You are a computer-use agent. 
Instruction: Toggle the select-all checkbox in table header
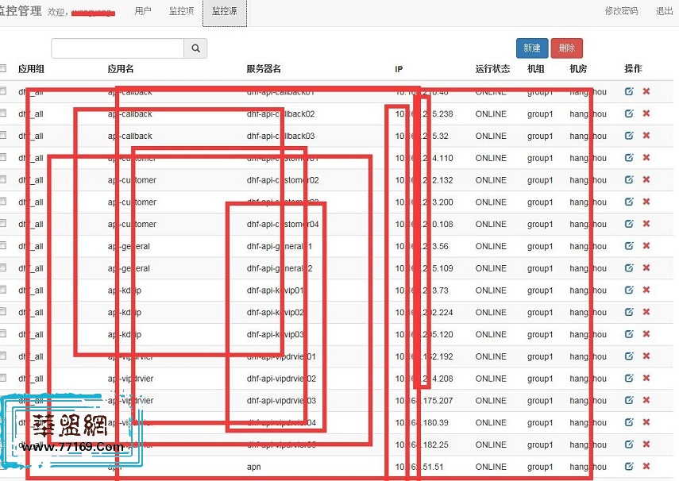coord(3,69)
